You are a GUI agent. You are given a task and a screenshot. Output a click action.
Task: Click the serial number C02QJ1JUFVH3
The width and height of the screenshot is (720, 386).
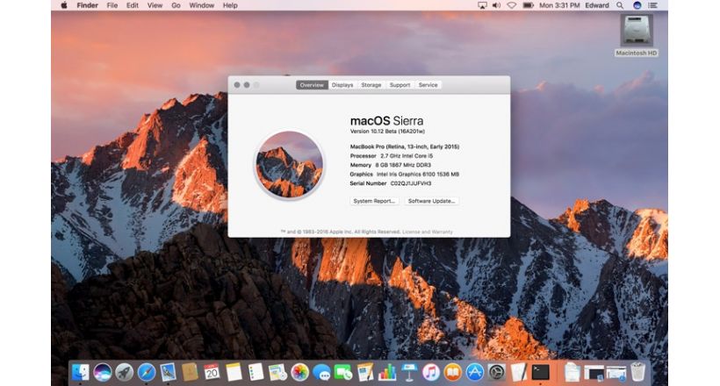point(411,183)
